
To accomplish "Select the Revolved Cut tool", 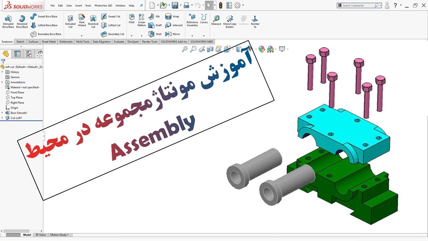I will pyautogui.click(x=93, y=21).
